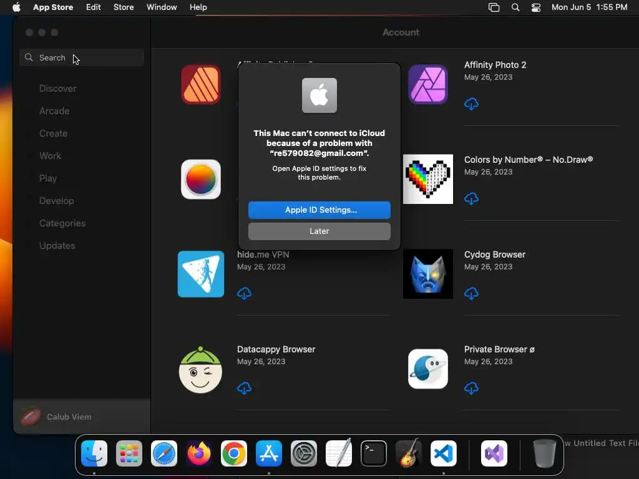Open the Private Browser ø title text
This screenshot has height=479, width=639.
tap(499, 349)
